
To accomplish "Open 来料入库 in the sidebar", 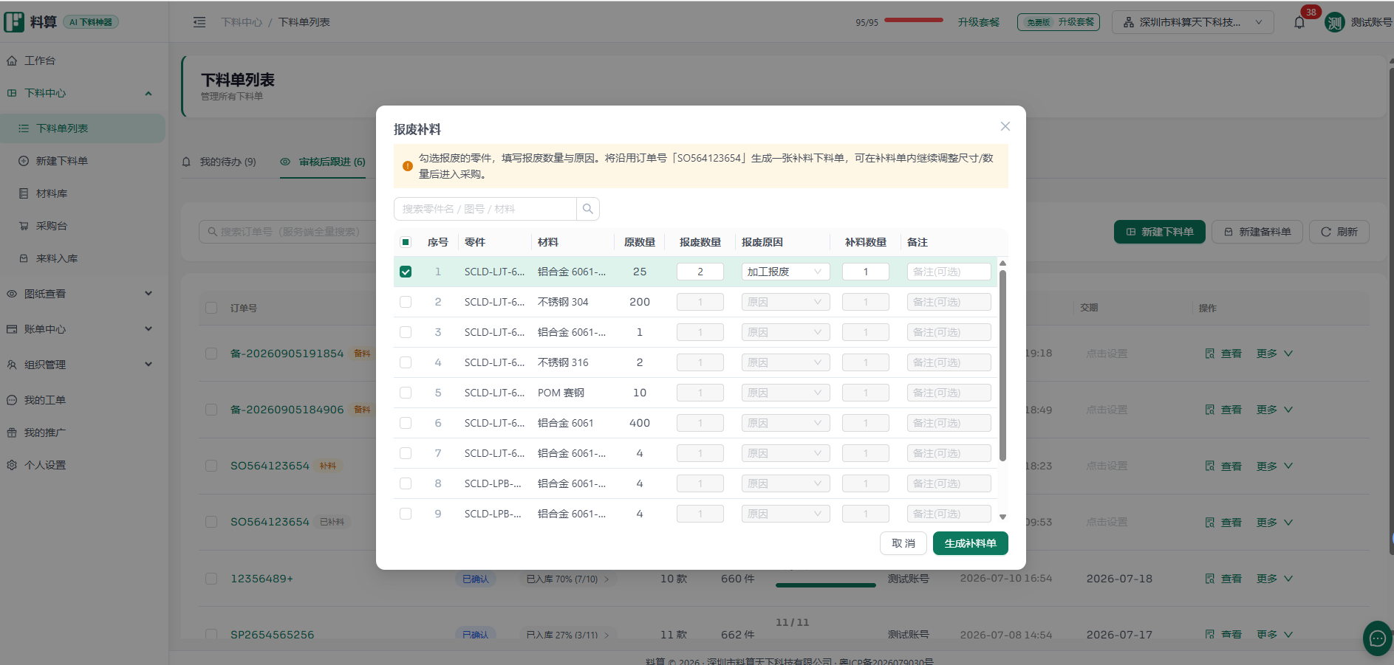I will (57, 258).
